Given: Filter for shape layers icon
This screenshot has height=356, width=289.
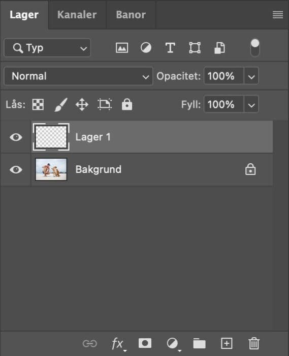Looking at the screenshot, I should pos(195,48).
